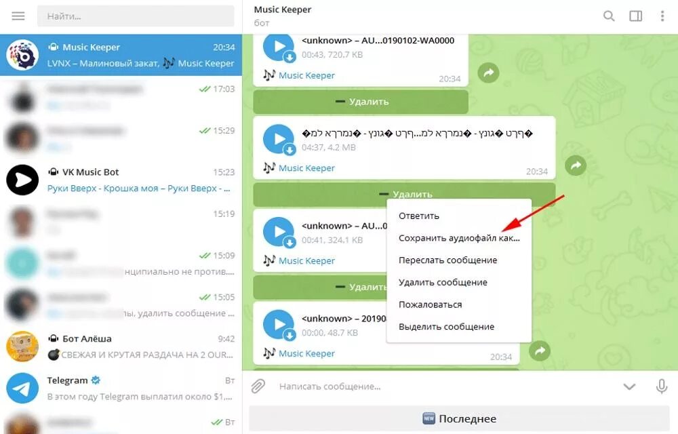Open the Music Keeper chat avatar

click(22, 55)
